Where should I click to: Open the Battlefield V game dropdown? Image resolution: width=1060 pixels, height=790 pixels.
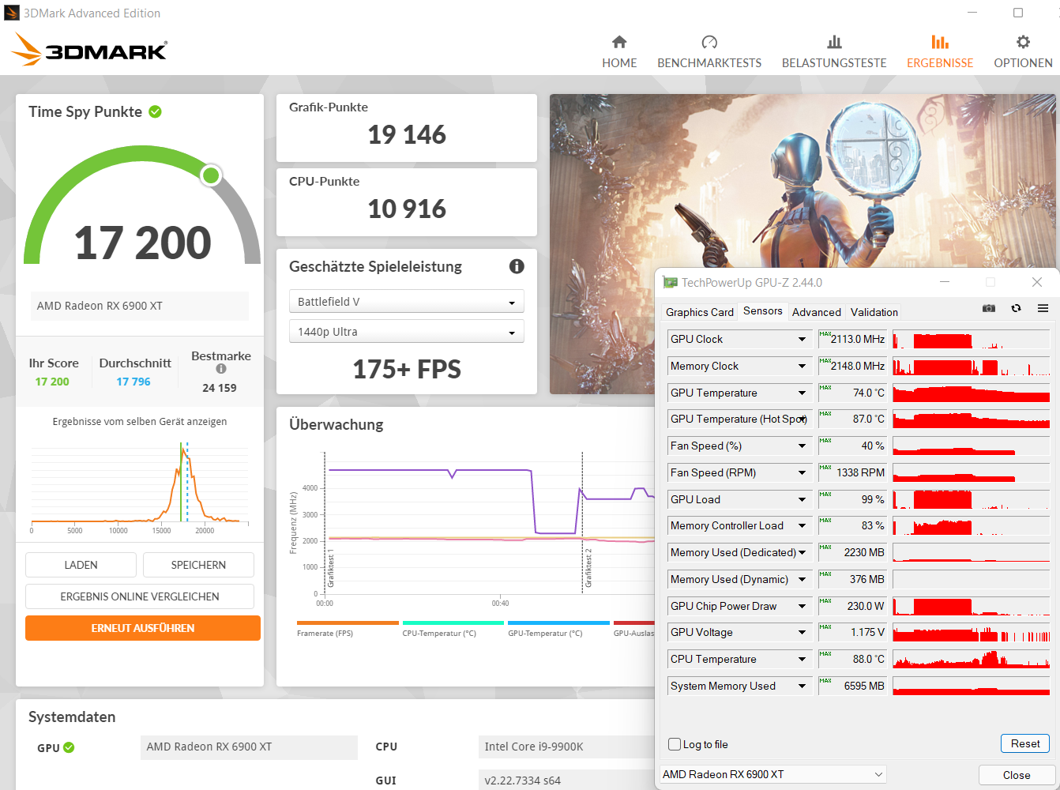[406, 302]
